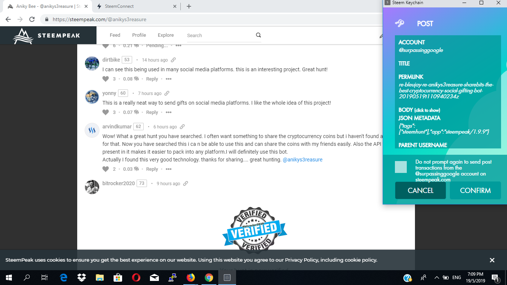Reply to yonny's comment
The height and width of the screenshot is (285, 507).
tap(152, 112)
